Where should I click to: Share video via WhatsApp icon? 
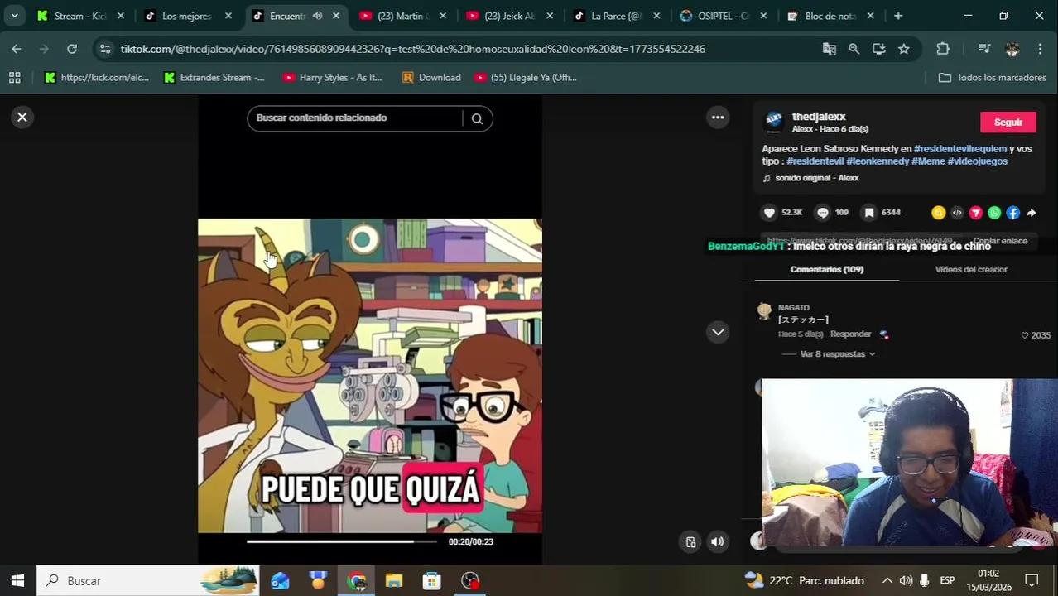coord(994,213)
